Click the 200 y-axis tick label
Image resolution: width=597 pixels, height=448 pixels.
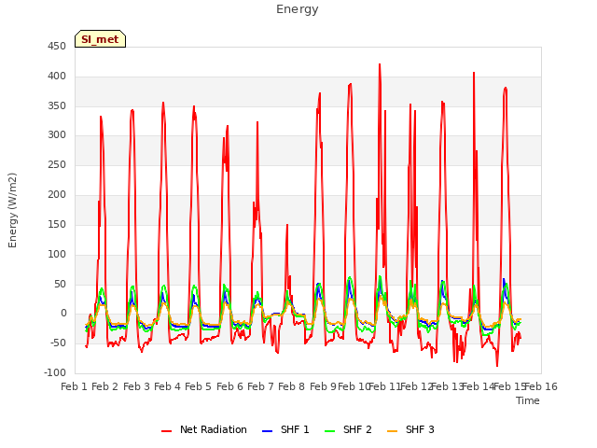[57, 195]
